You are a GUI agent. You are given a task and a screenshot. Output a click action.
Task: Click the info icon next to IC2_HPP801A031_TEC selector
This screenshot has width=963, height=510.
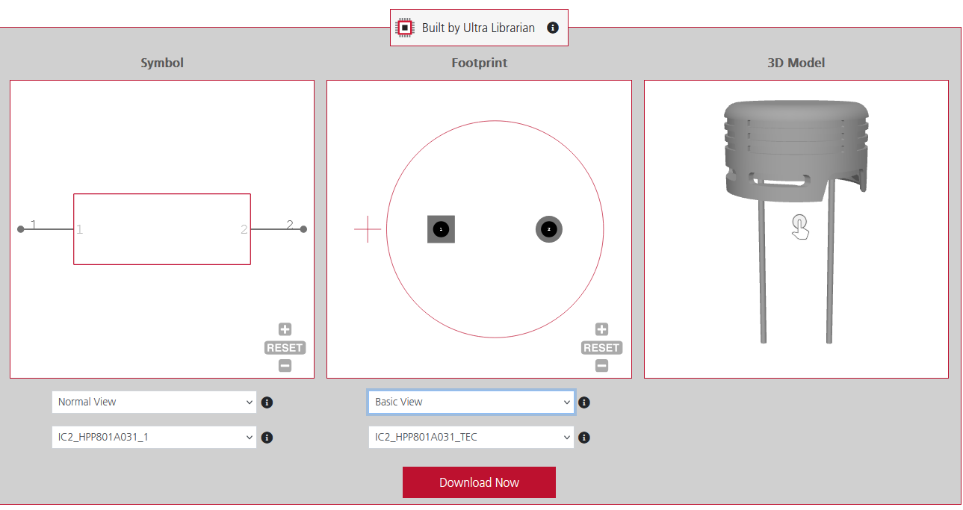(584, 437)
